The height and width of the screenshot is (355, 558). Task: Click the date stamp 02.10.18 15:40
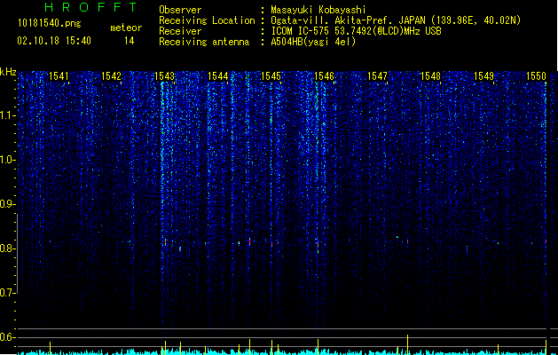click(x=54, y=41)
